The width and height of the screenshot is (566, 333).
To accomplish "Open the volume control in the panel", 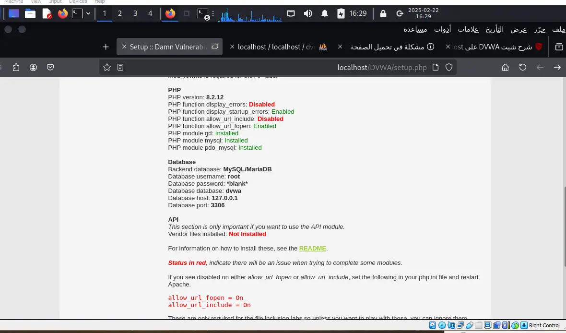I will (308, 14).
